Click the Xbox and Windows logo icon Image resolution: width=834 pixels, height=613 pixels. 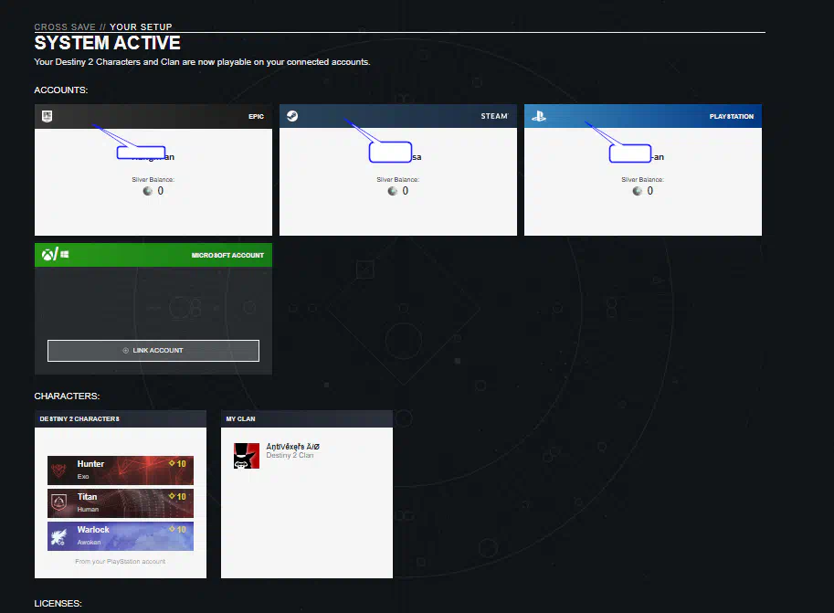click(52, 255)
